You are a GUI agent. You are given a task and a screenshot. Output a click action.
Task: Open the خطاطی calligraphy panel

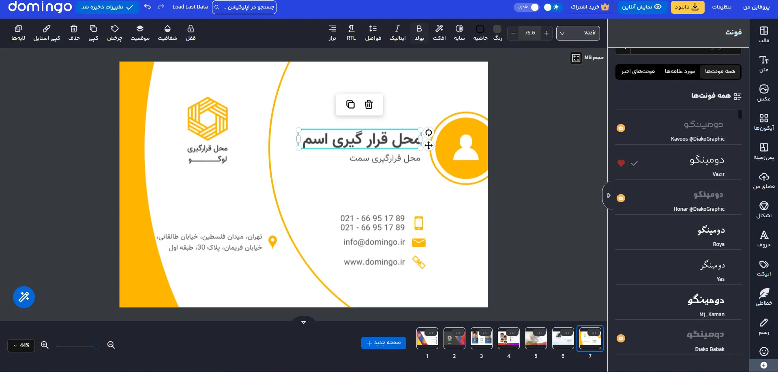pyautogui.click(x=764, y=297)
